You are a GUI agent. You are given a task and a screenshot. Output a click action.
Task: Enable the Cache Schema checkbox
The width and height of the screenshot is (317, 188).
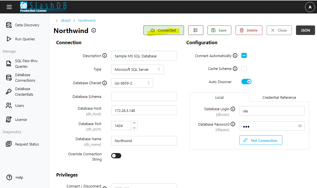click(244, 69)
